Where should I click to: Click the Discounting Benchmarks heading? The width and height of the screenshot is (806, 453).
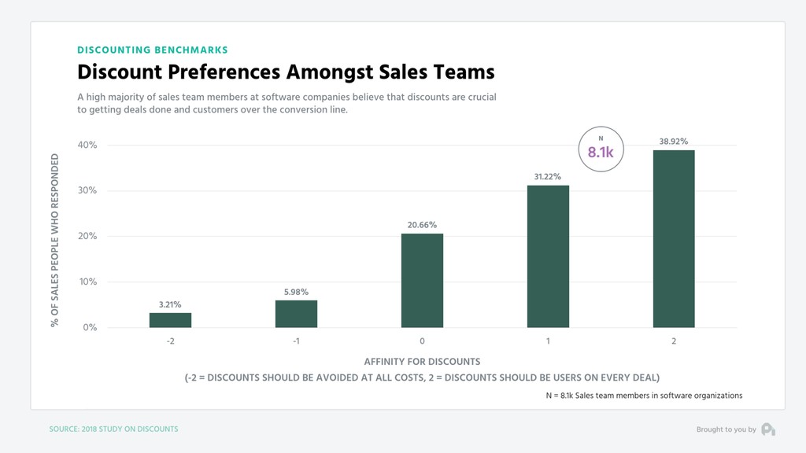click(x=153, y=50)
